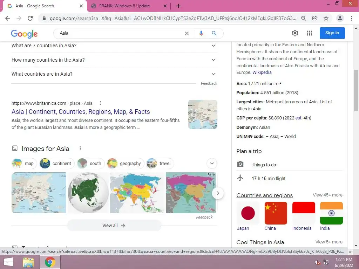Screen dimensions: 359x269
Task: Click the muted speaker tray icon
Action: point(317,262)
